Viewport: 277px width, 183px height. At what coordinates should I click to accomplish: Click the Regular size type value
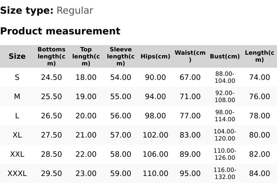(x=75, y=10)
